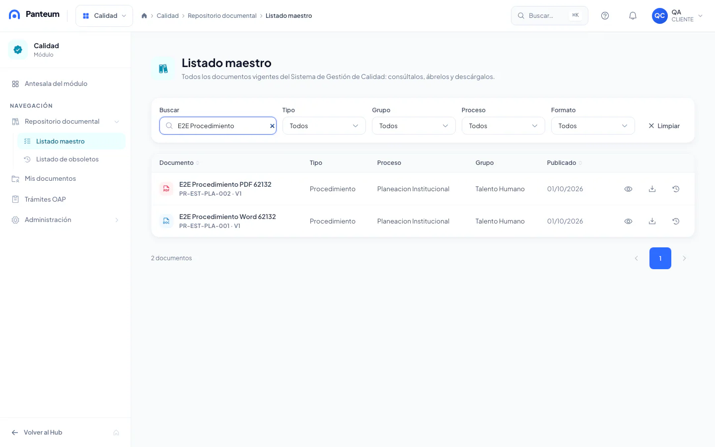Click the Listado maestro books icon

(x=163, y=69)
